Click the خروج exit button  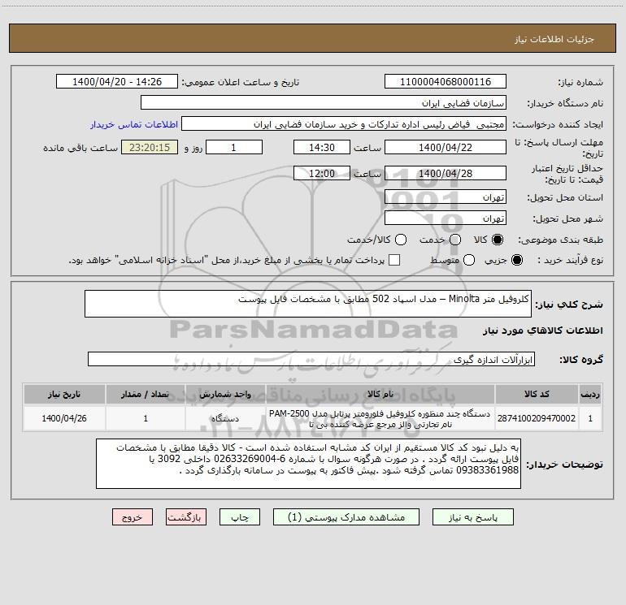(133, 517)
